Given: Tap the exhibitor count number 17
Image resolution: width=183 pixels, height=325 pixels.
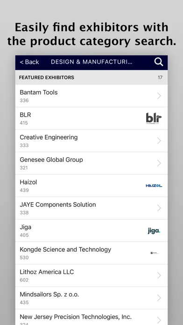Looking at the screenshot, I should [160, 78].
